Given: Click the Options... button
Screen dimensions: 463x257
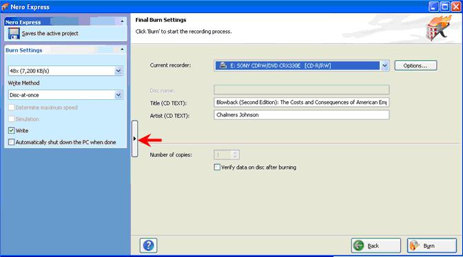Looking at the screenshot, I should point(415,65).
